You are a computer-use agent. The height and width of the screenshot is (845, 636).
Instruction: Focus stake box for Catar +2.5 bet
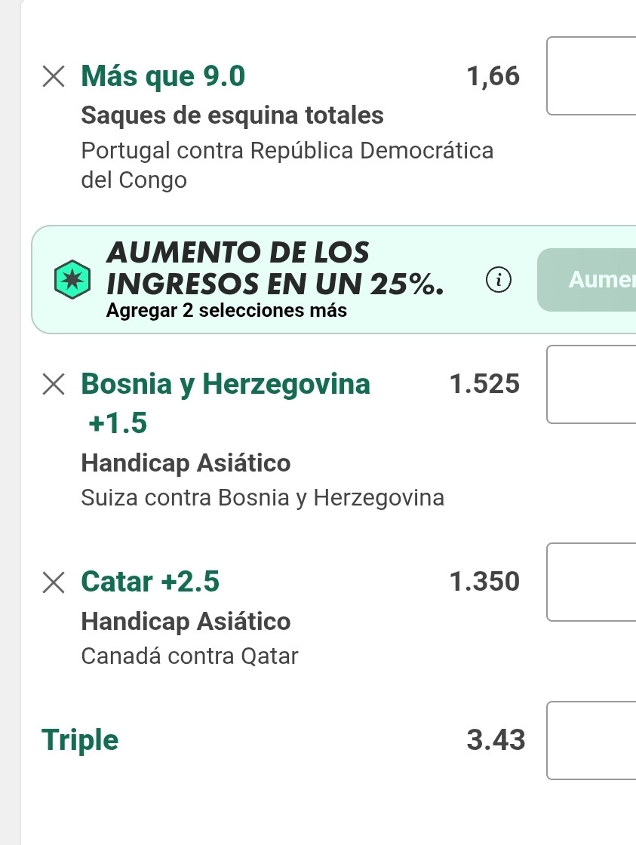(591, 582)
